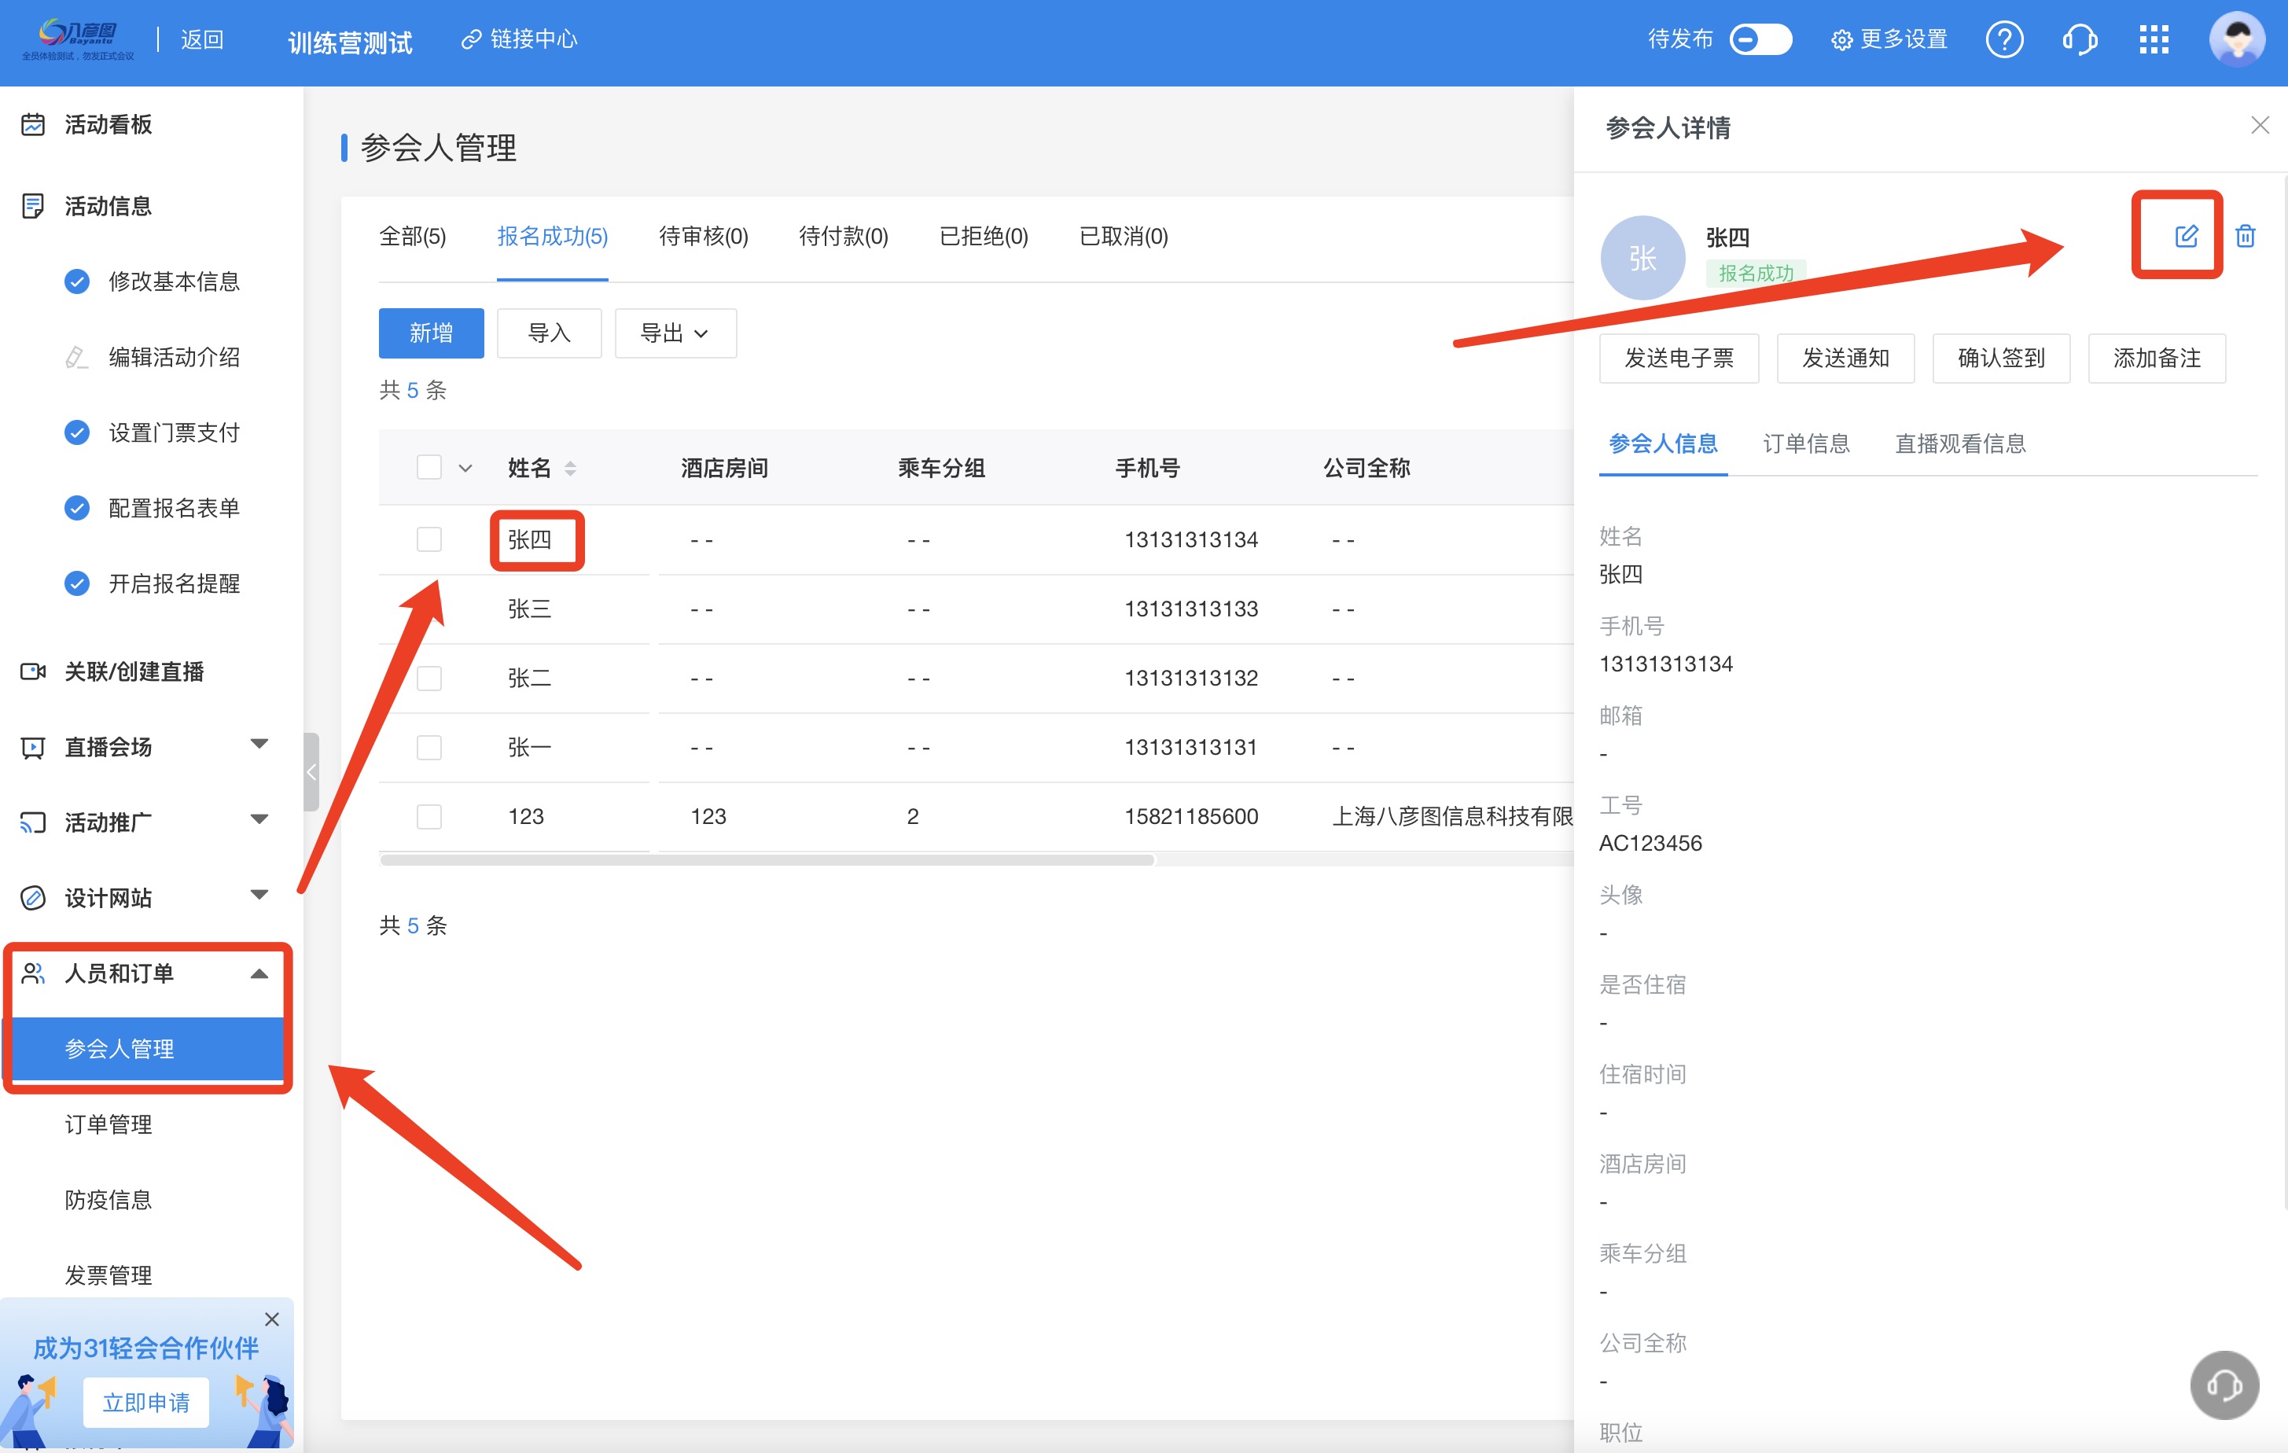
Task: Check the checkbox for row 张一
Action: [x=429, y=748]
